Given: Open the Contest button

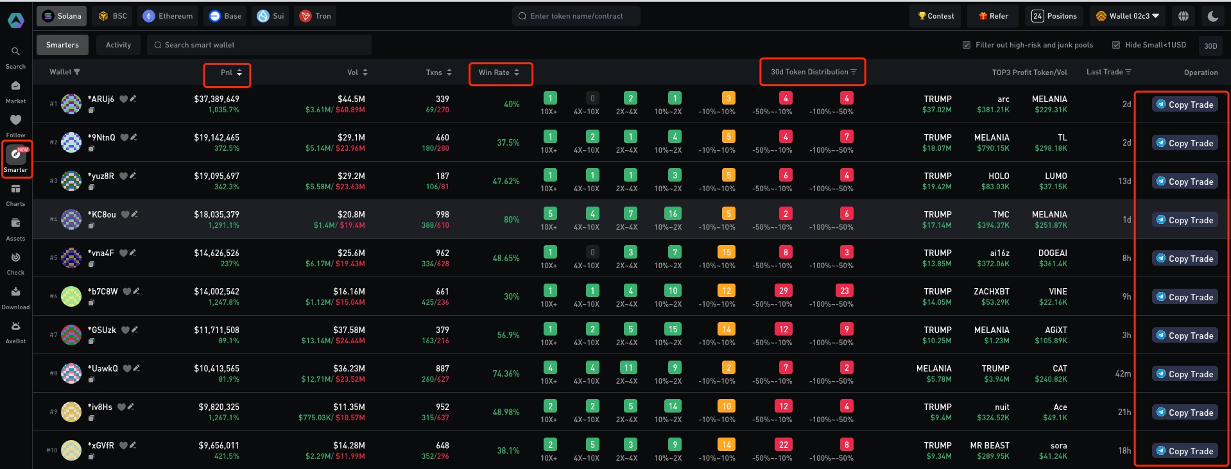Looking at the screenshot, I should pos(935,16).
